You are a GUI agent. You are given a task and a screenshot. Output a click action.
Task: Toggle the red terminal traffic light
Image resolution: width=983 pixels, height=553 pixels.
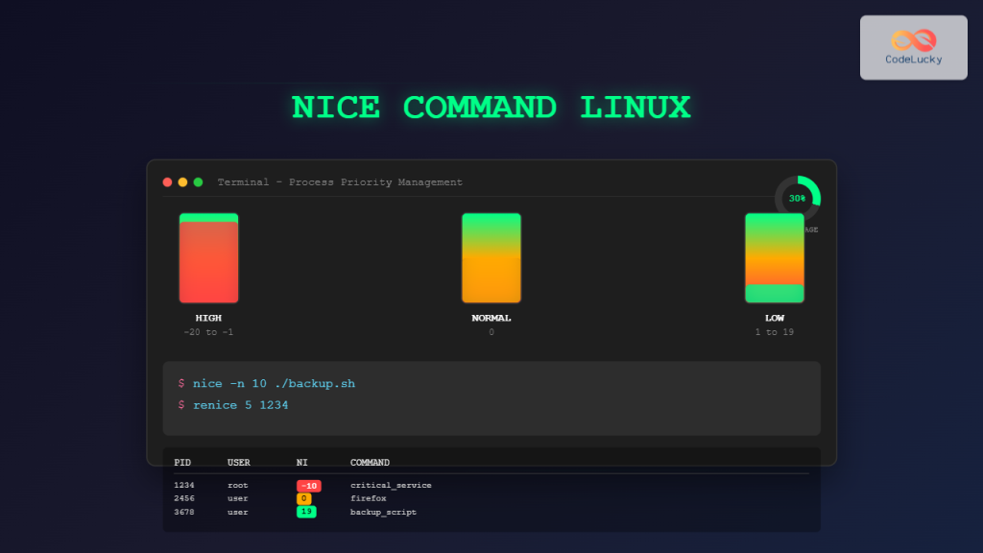click(x=168, y=181)
